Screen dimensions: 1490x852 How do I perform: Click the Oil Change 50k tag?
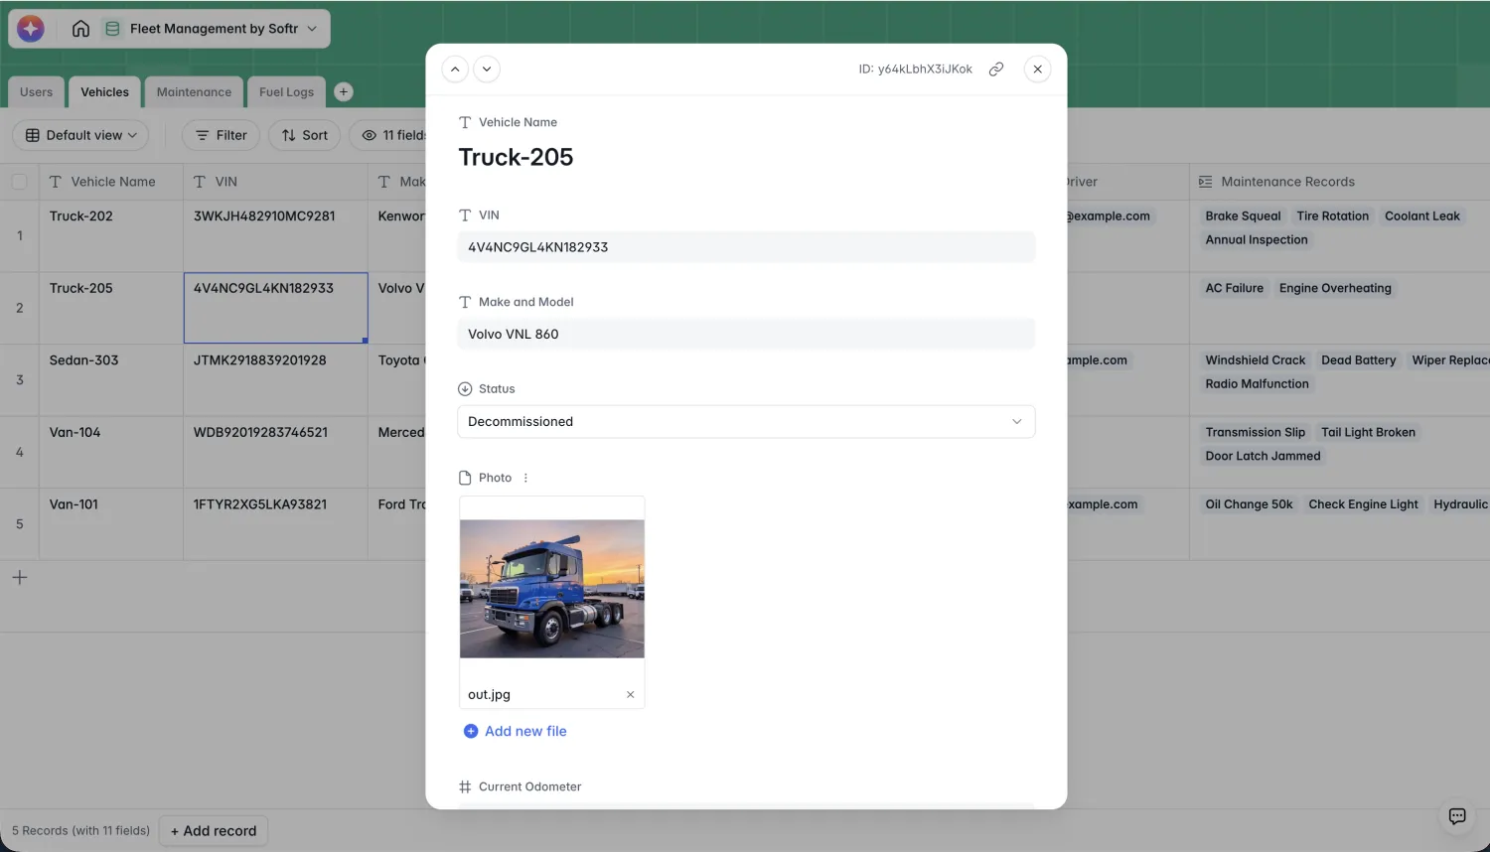click(1249, 504)
